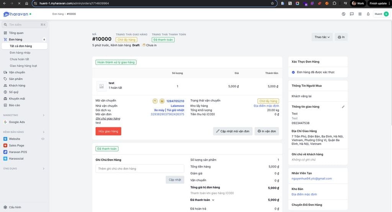
Task: Expand the Đã thanh toán payment details
Action: 214,200
